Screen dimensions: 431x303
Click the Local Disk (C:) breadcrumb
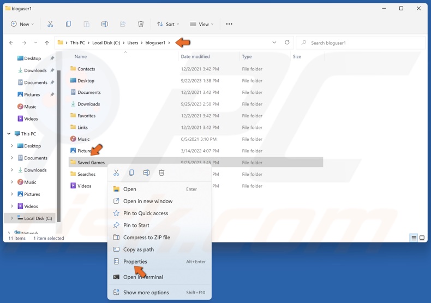pyautogui.click(x=106, y=43)
